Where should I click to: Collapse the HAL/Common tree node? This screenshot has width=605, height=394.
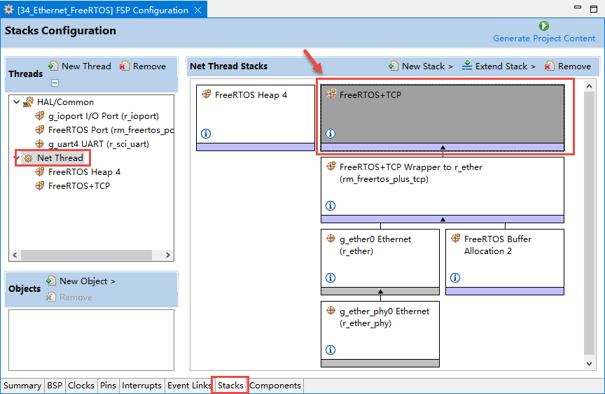coord(16,102)
